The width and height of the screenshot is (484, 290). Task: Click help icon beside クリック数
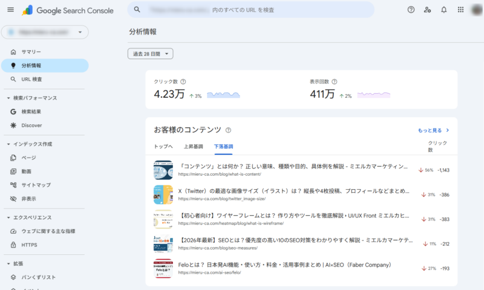[x=183, y=82]
